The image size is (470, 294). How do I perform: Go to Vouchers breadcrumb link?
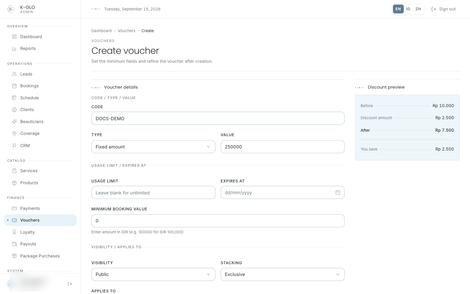tap(126, 31)
